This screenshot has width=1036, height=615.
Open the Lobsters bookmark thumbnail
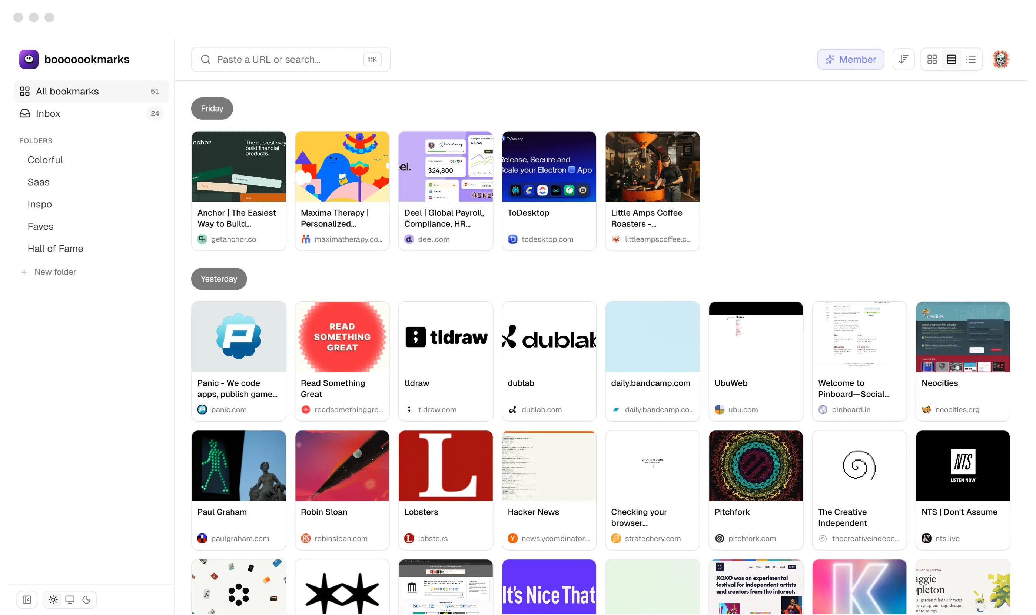tap(445, 466)
